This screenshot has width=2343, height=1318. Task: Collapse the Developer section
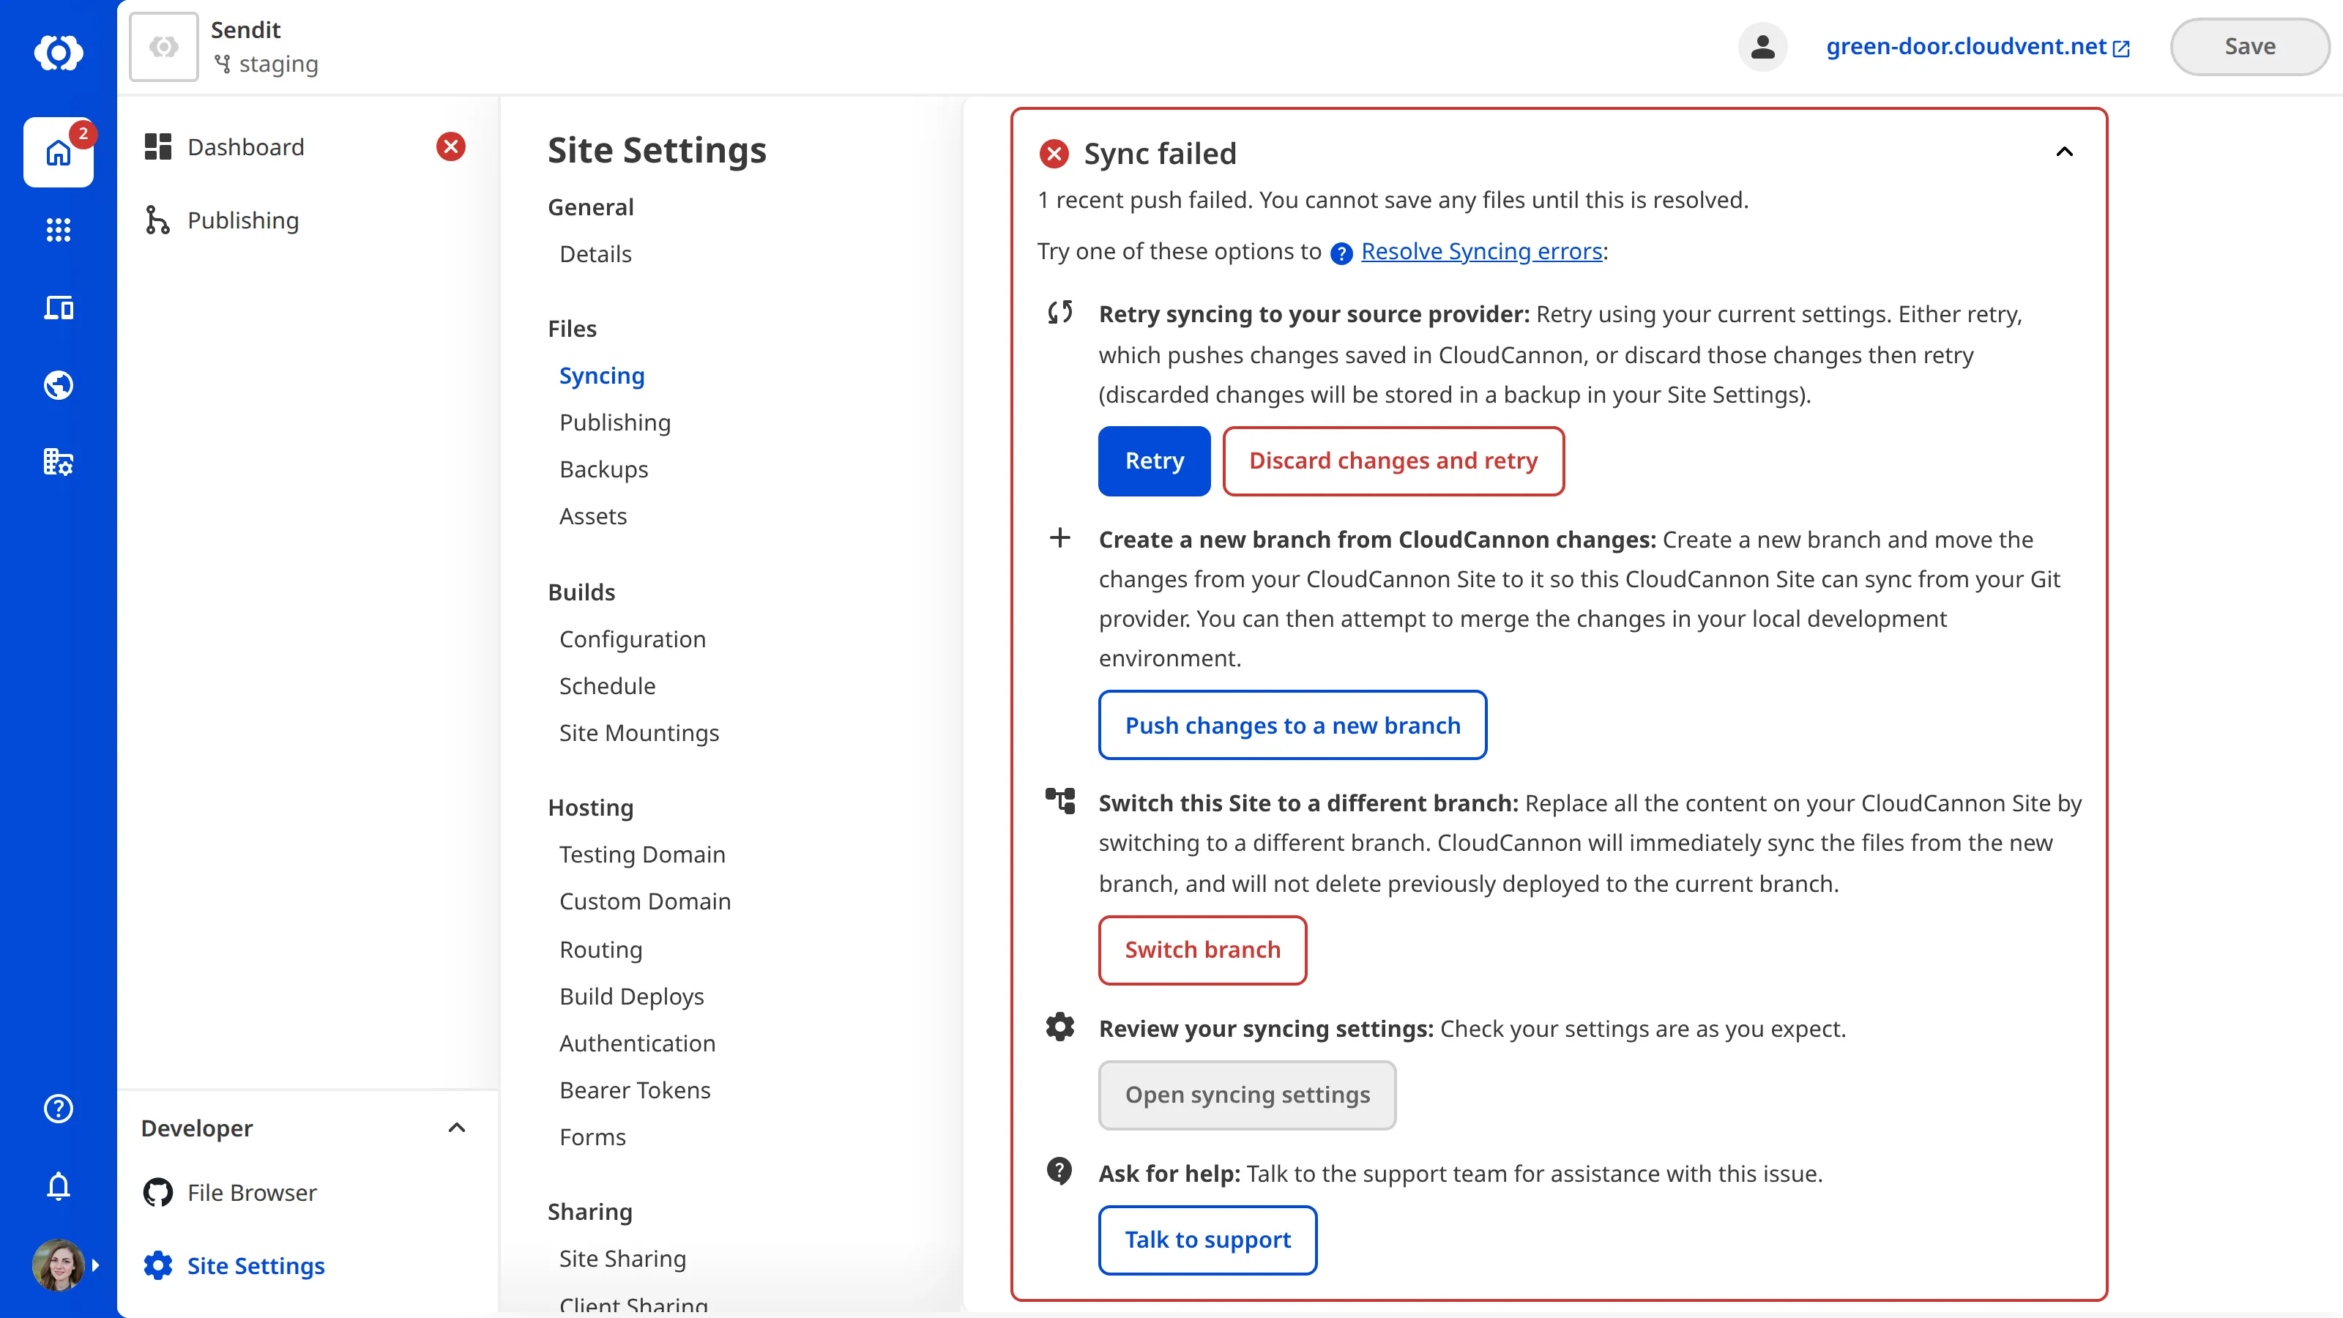point(457,1128)
